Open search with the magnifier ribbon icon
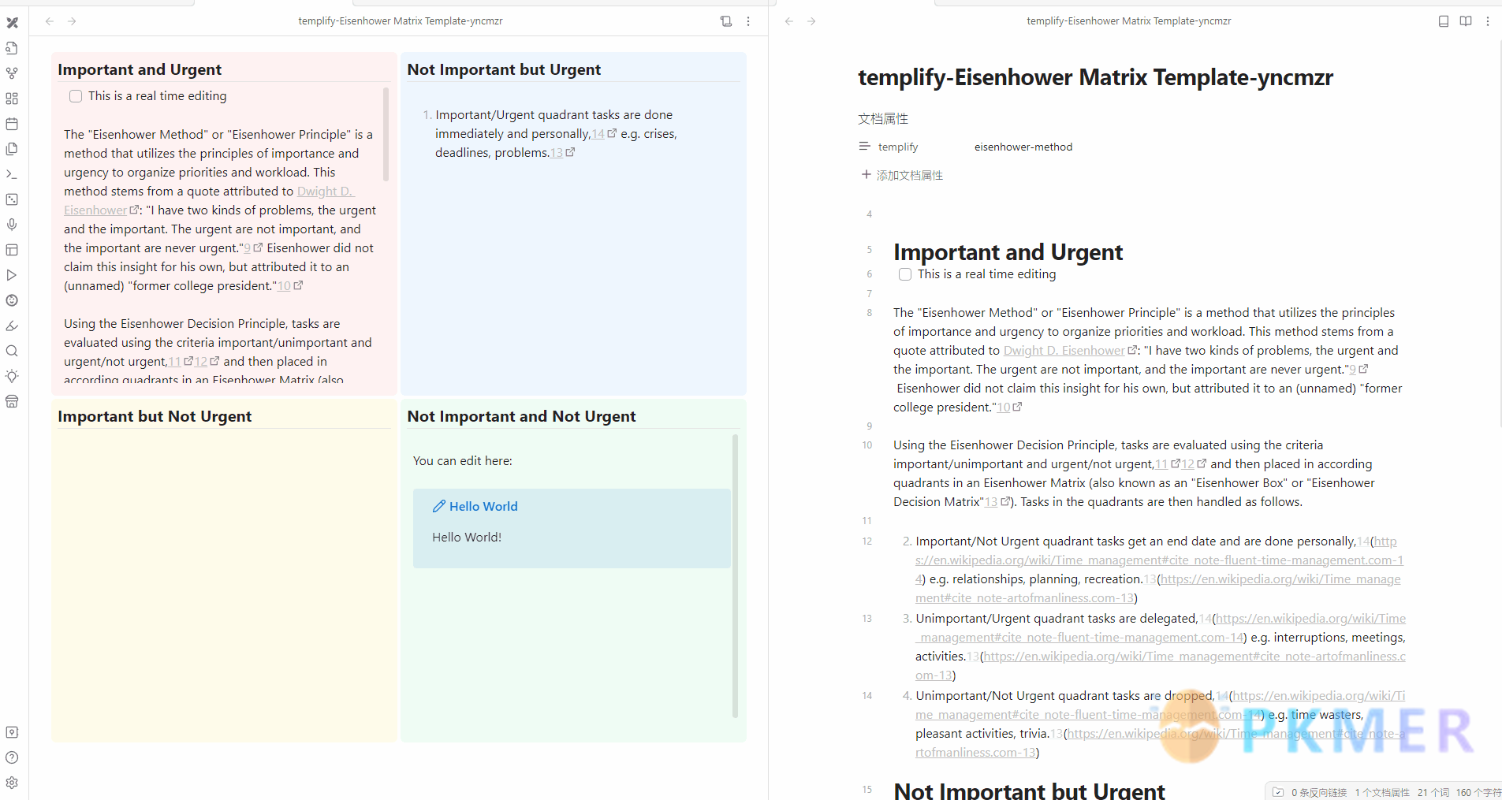 click(x=12, y=351)
